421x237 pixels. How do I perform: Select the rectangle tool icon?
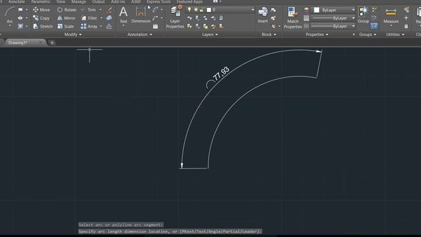[x=20, y=10]
